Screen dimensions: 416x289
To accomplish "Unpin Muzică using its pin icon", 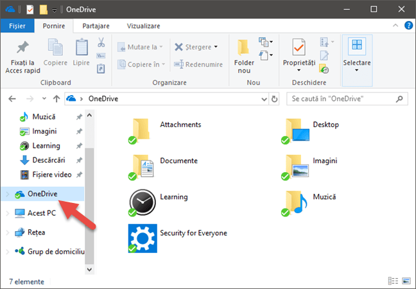I will click(x=79, y=117).
